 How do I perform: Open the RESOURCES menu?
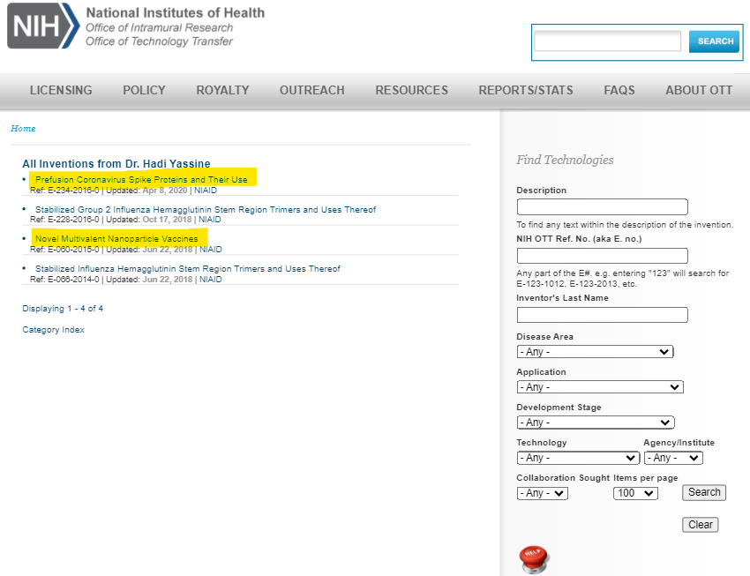tap(411, 90)
